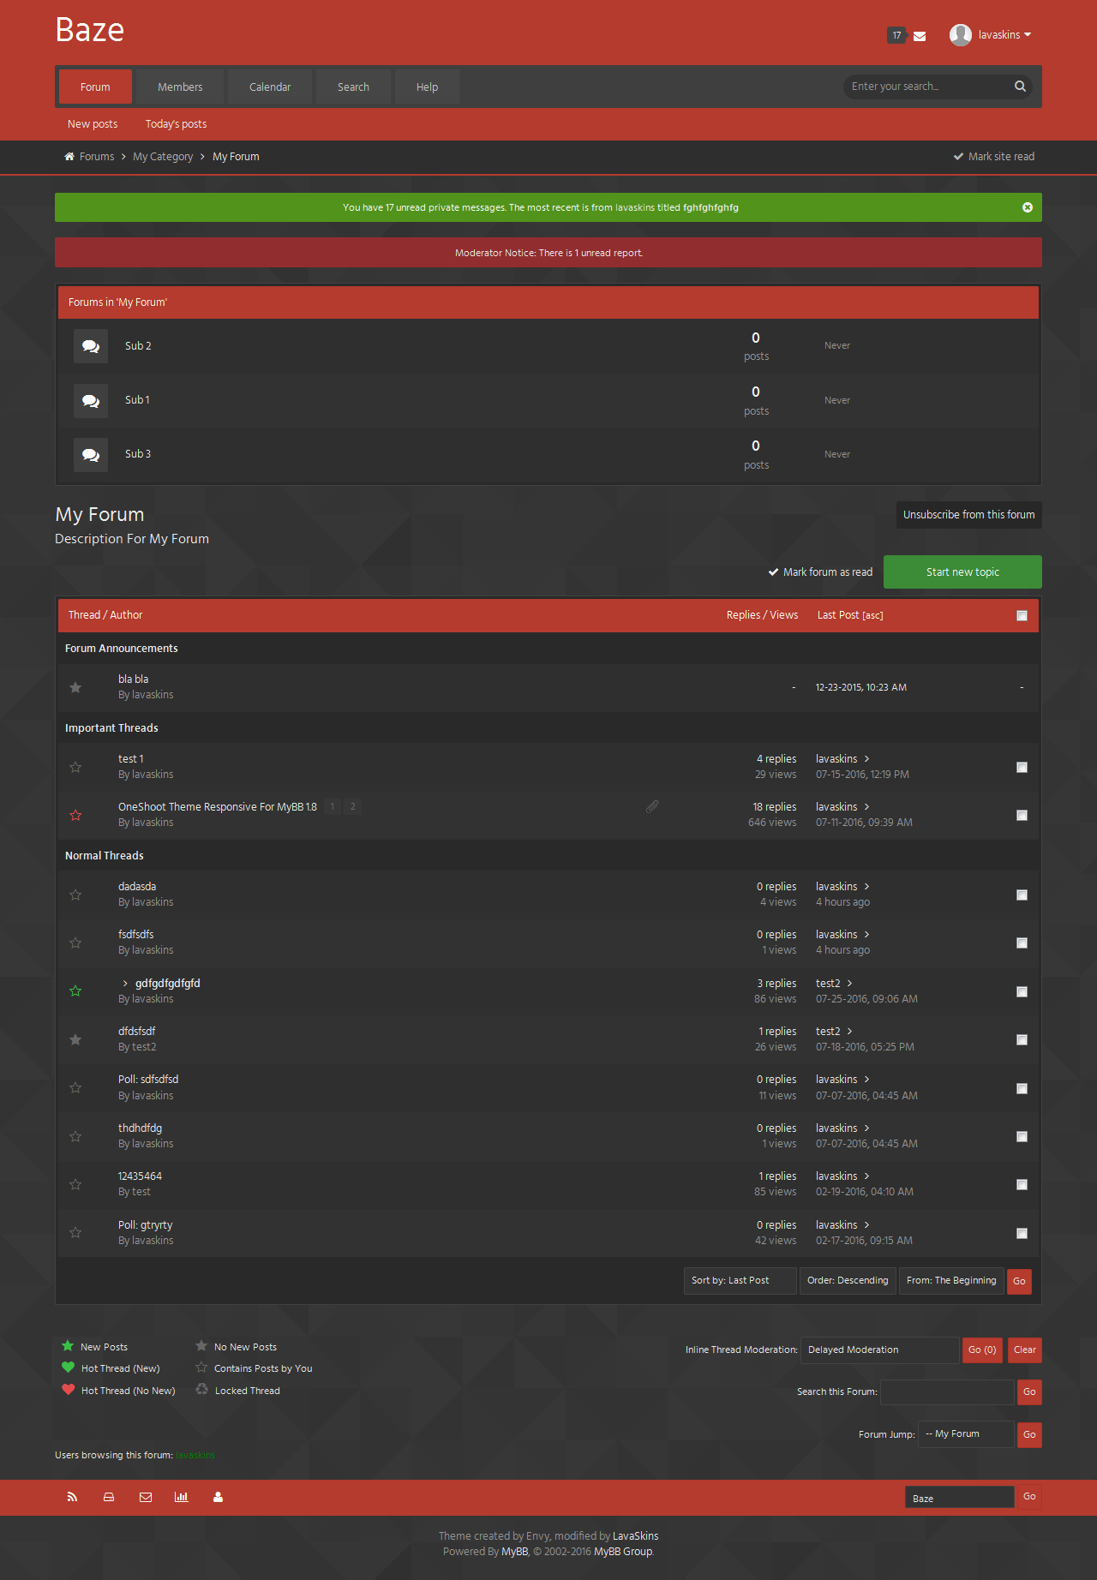Open the Baze theme selector dropdown
This screenshot has width=1097, height=1580.
tap(960, 1497)
